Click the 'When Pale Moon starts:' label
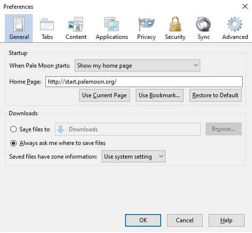 pyautogui.click(x=40, y=66)
